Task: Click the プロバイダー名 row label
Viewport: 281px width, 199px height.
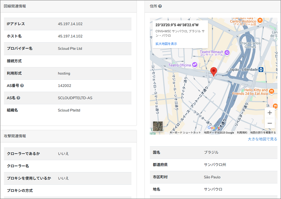Action: pyautogui.click(x=20, y=48)
